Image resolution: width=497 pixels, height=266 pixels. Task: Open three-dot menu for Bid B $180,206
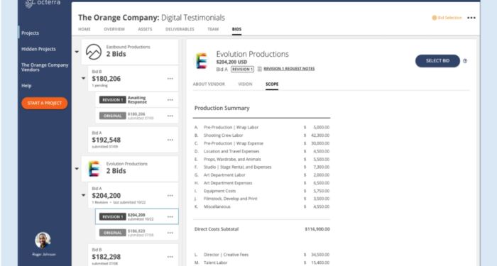click(170, 79)
